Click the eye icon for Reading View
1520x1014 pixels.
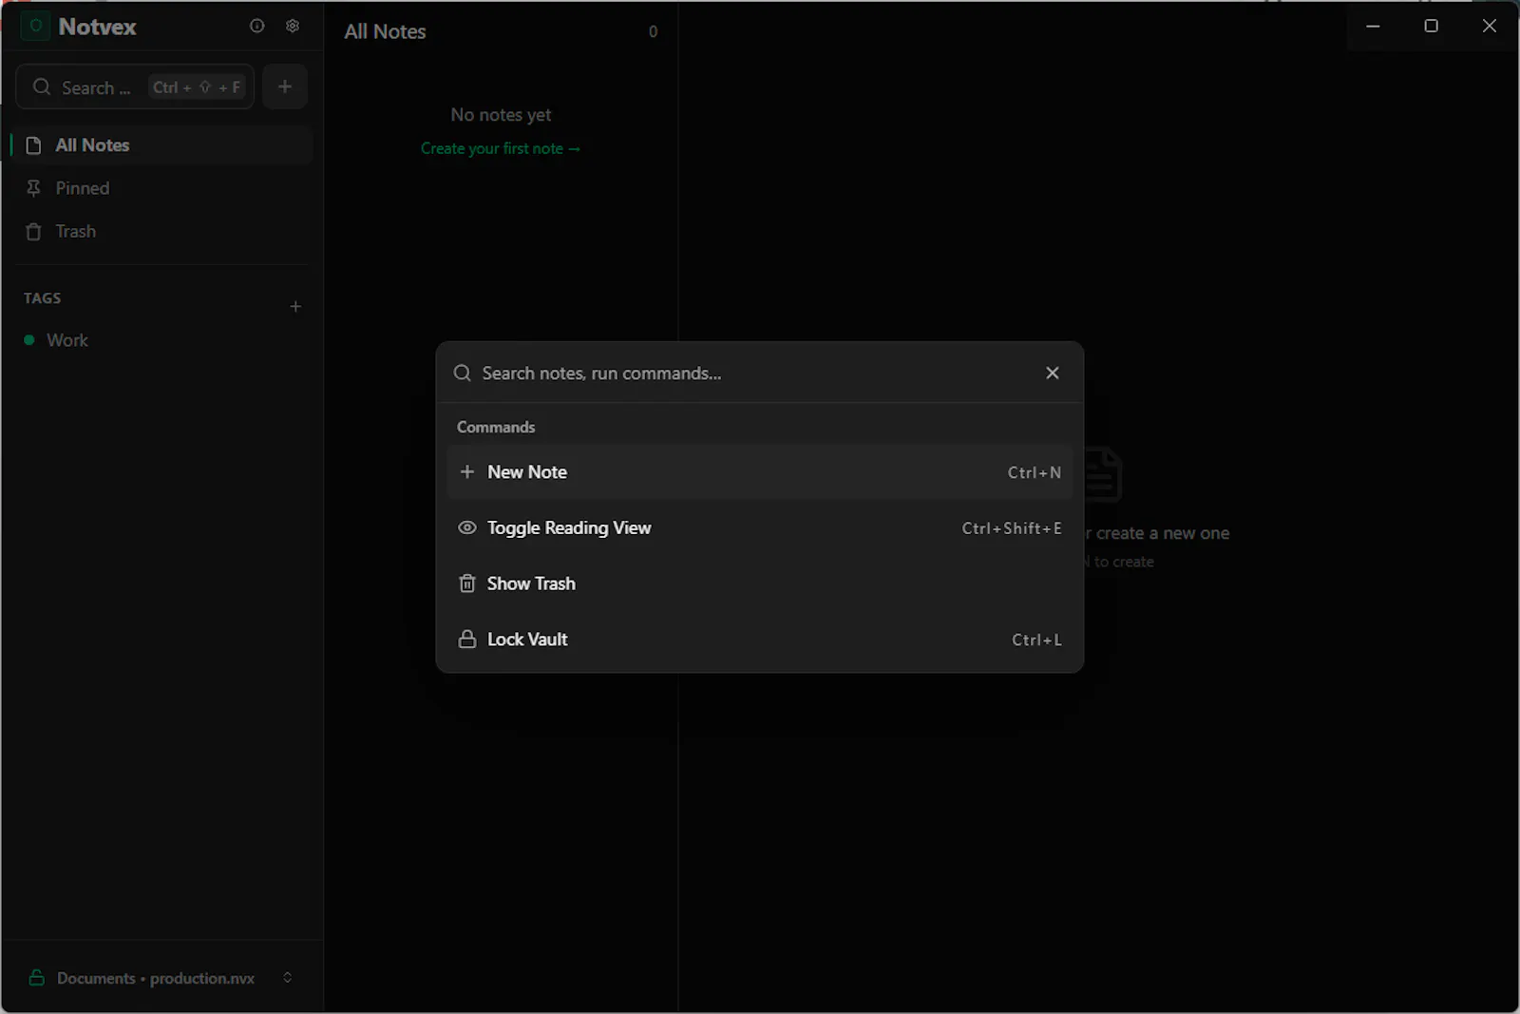point(466,527)
